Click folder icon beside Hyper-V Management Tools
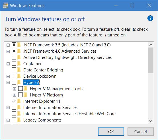The height and width of the screenshot is (140, 158). coord(26,88)
